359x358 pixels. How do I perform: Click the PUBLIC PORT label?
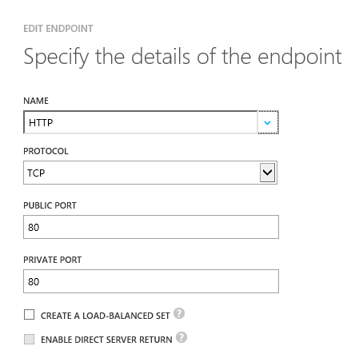click(50, 205)
